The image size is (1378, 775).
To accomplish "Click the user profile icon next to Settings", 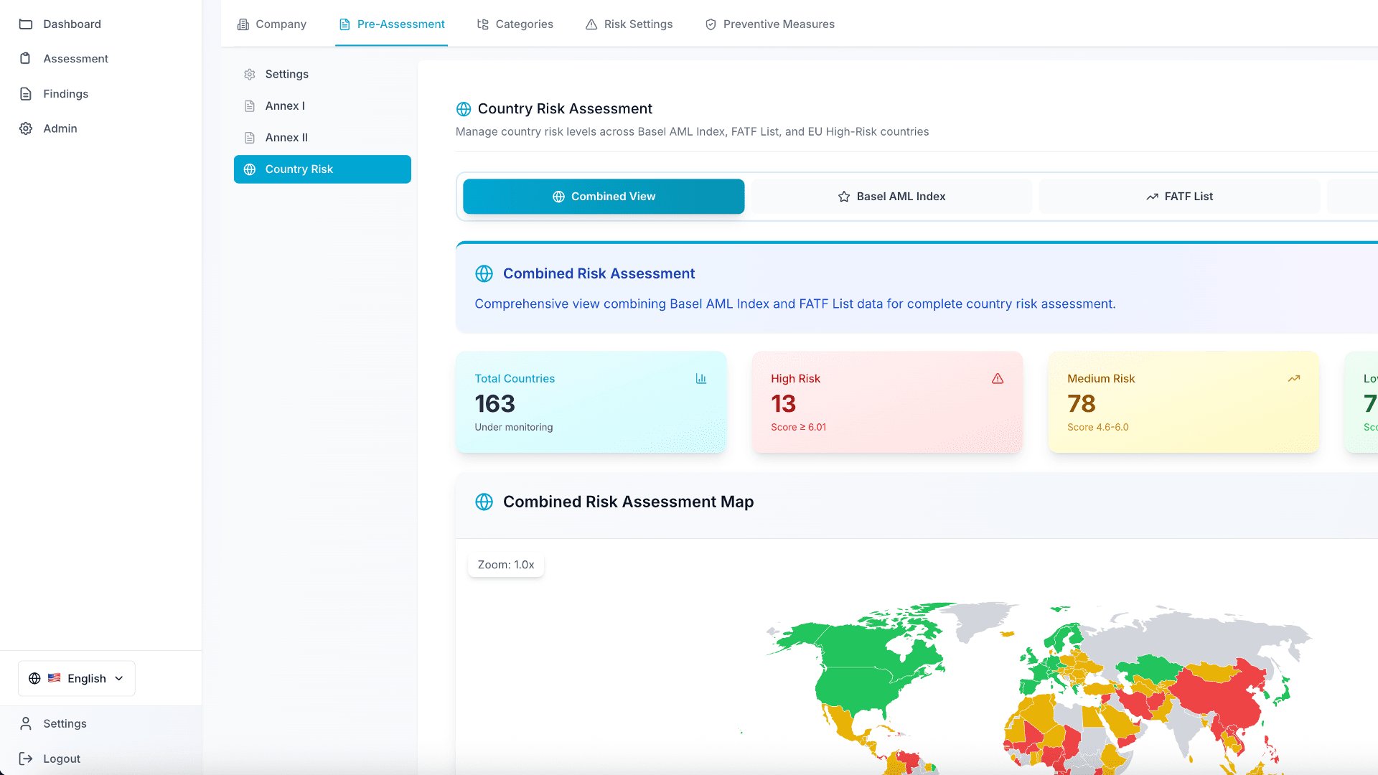I will [26, 723].
